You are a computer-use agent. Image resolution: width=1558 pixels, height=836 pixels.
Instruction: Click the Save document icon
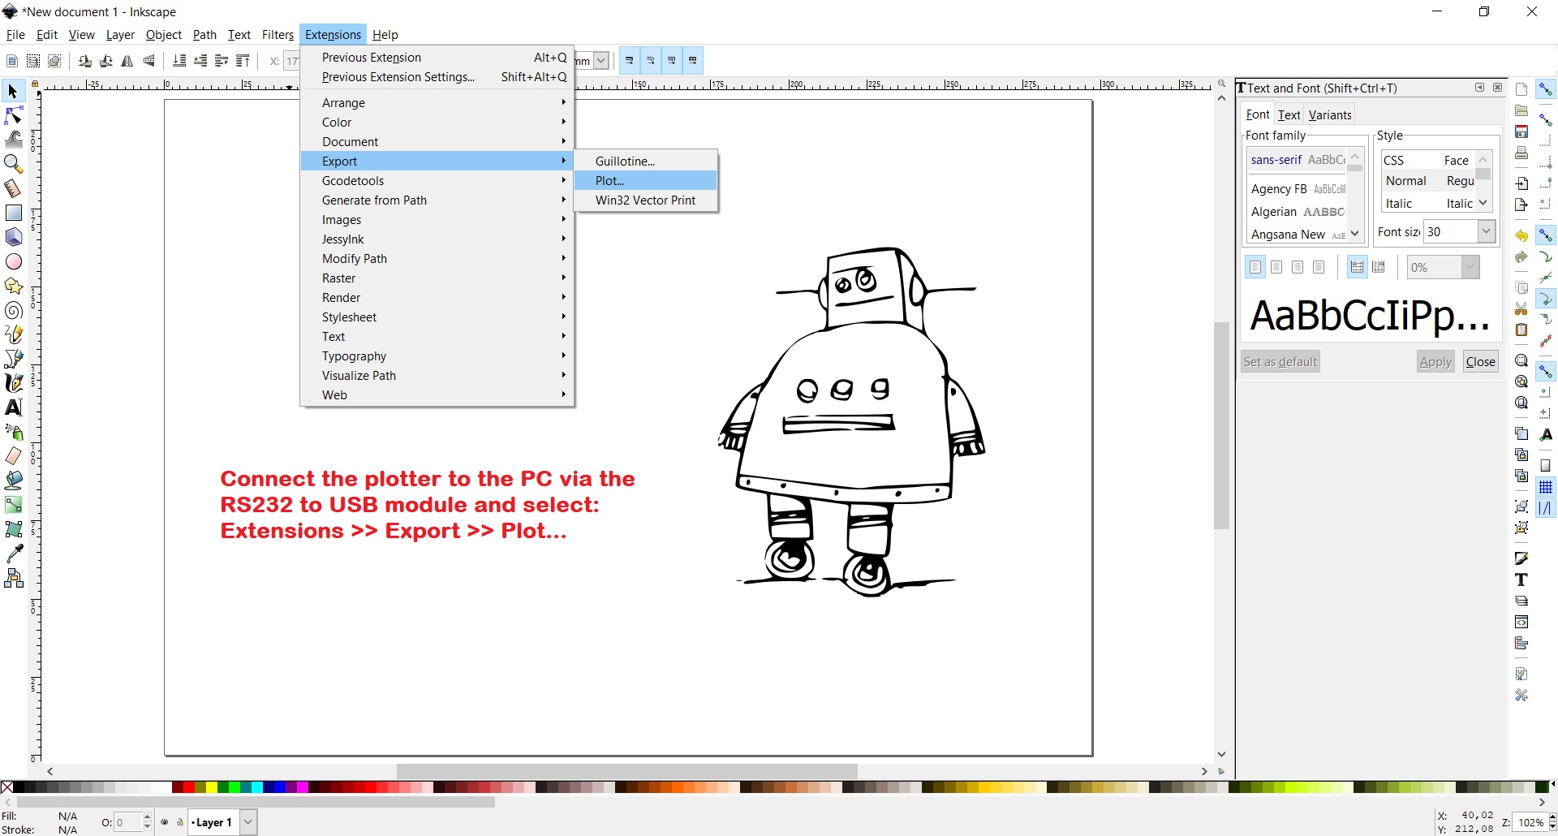(x=1521, y=131)
